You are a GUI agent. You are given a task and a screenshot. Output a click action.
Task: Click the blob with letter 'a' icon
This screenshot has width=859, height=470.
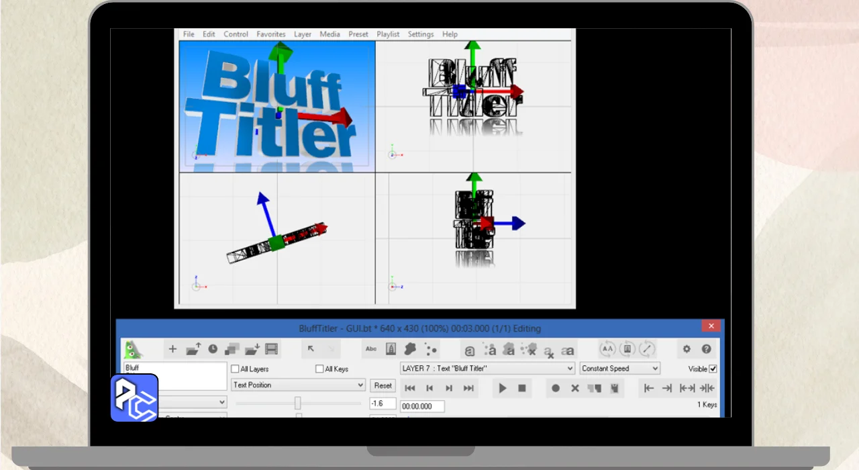(509, 350)
